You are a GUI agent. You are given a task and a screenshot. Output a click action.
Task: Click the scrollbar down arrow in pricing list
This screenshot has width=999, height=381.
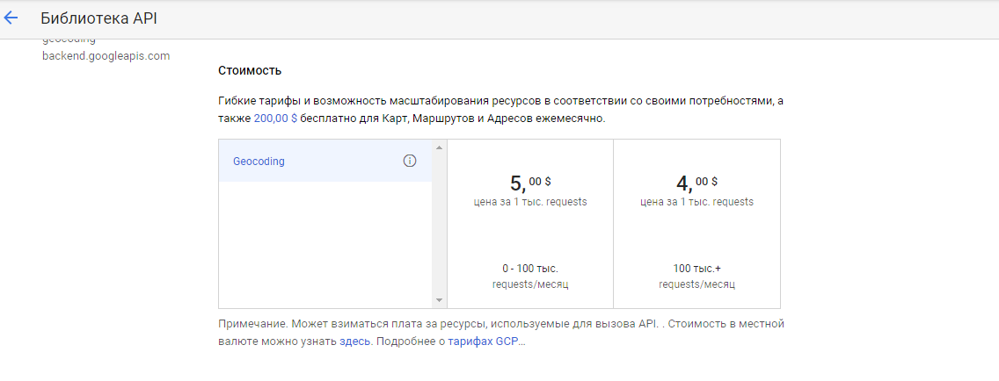[439, 299]
